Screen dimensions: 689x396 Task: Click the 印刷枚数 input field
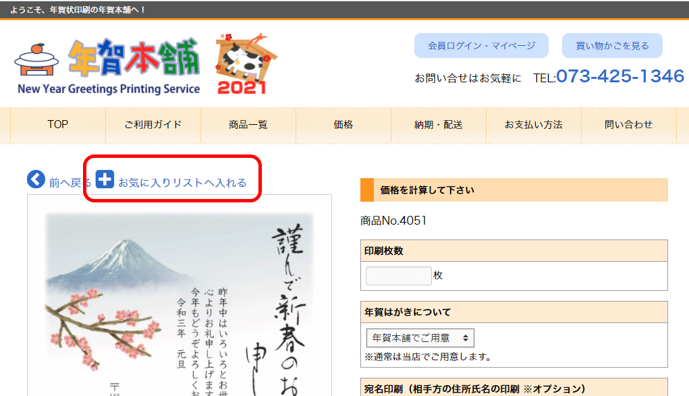click(399, 275)
